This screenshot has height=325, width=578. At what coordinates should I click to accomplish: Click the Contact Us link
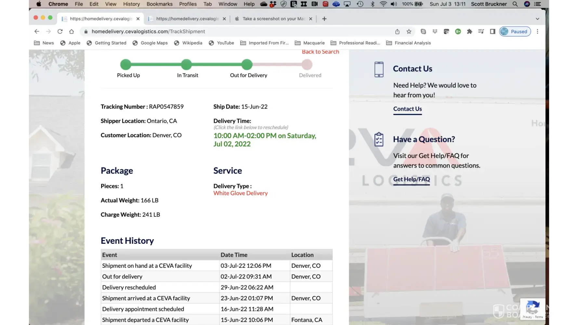407,109
